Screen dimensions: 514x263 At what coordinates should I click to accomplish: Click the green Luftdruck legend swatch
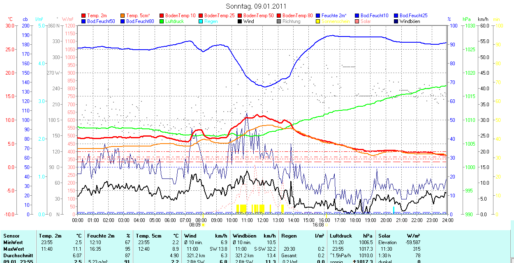click(162, 21)
